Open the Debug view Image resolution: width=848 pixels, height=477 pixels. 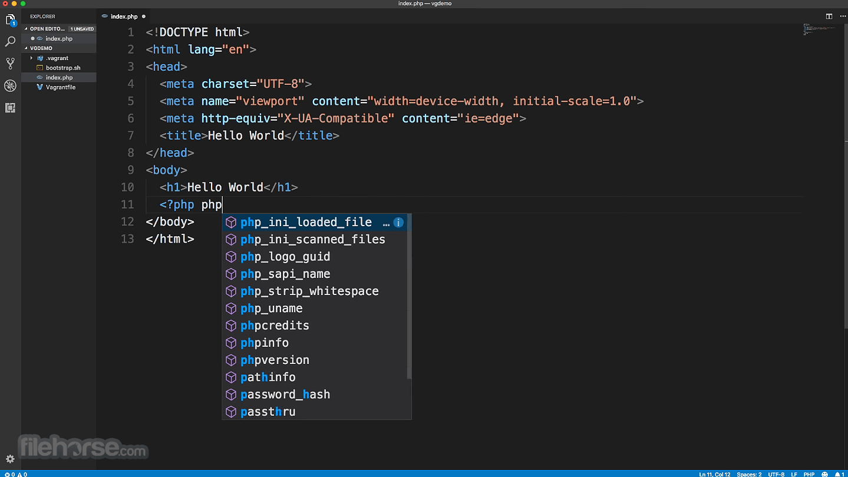11,86
